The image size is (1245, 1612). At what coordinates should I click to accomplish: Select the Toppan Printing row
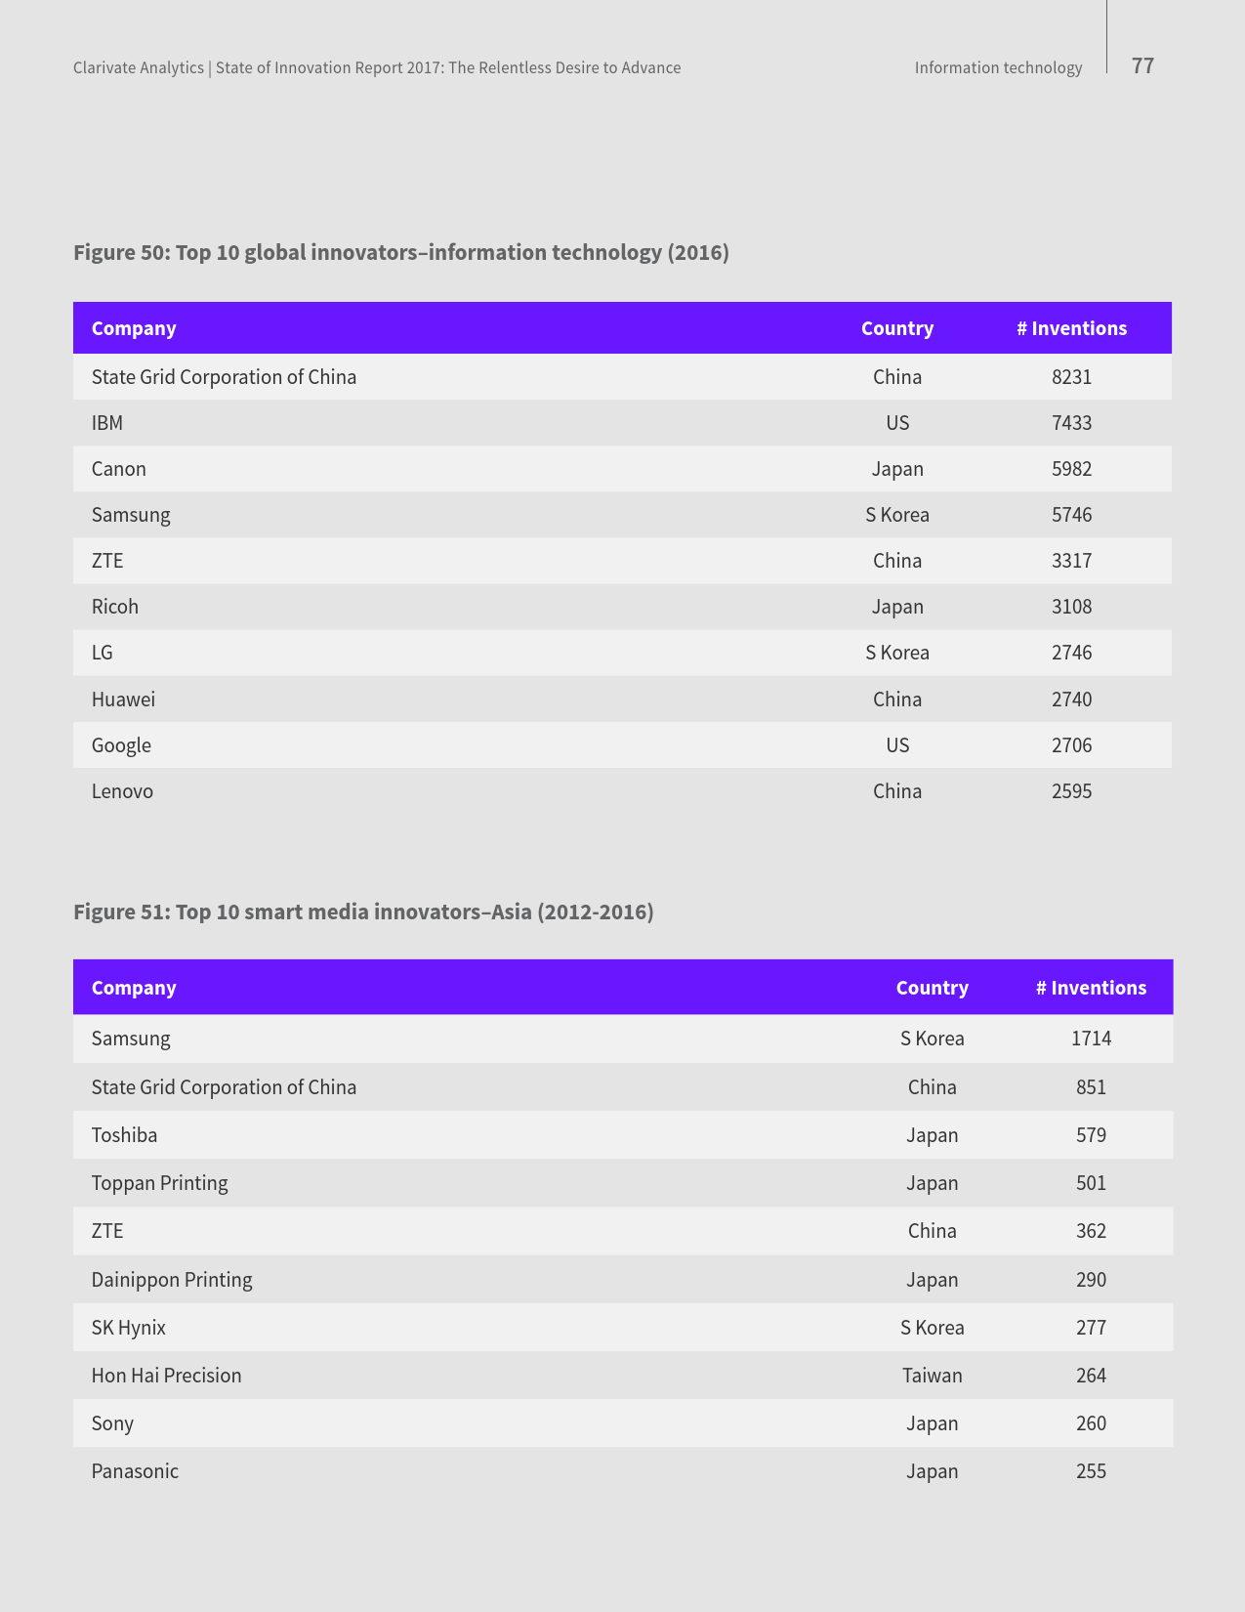tap(159, 1183)
